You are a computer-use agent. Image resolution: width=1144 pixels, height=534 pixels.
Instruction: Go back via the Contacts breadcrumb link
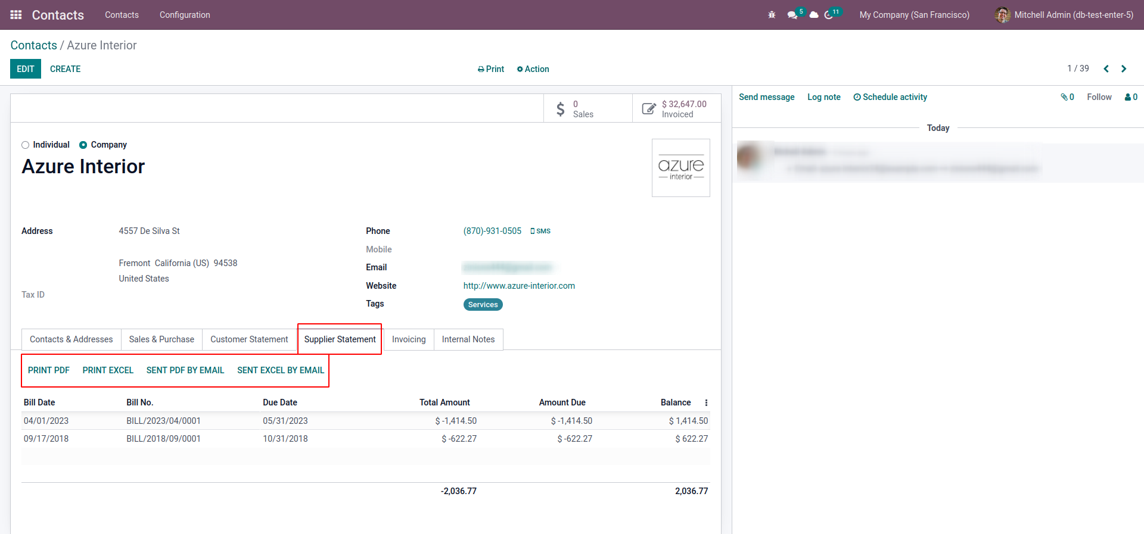[x=34, y=45]
